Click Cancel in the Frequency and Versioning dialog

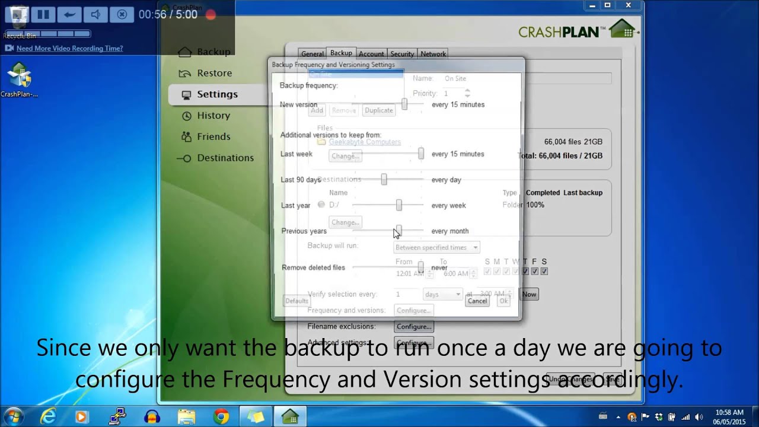coord(477,301)
